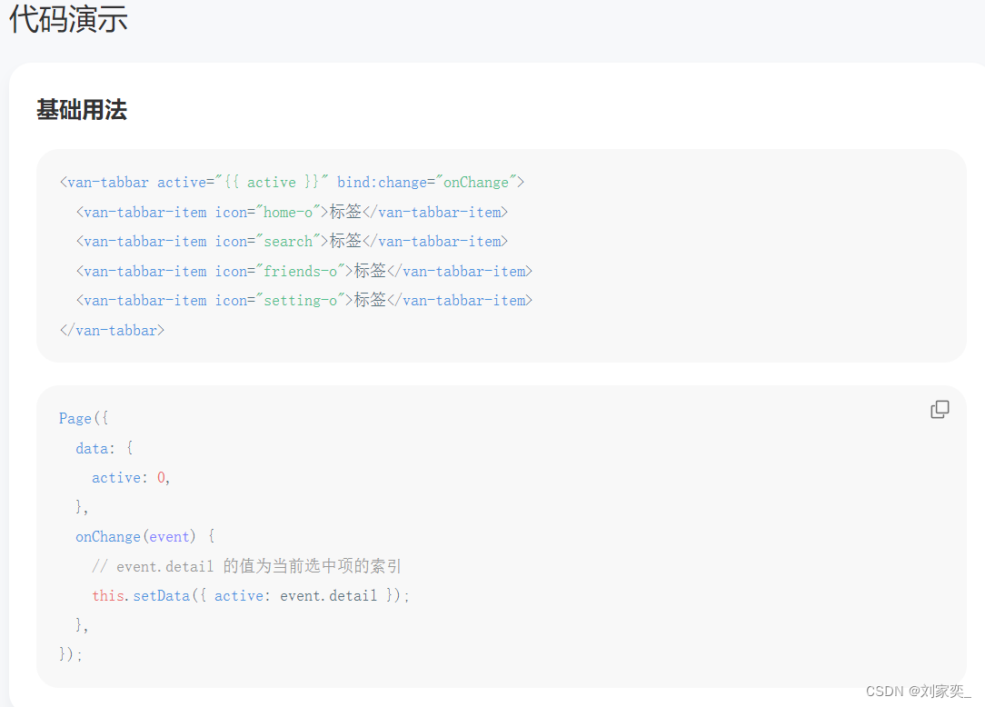
Task: Click the copy code icon
Action: click(x=940, y=410)
